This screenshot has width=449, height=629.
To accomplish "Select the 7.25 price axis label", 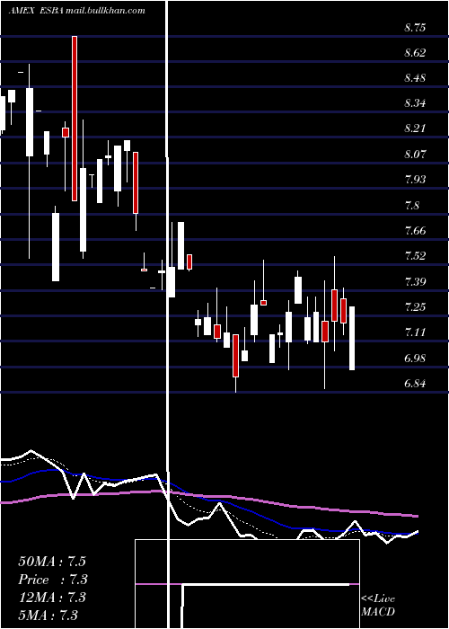I will click(415, 307).
